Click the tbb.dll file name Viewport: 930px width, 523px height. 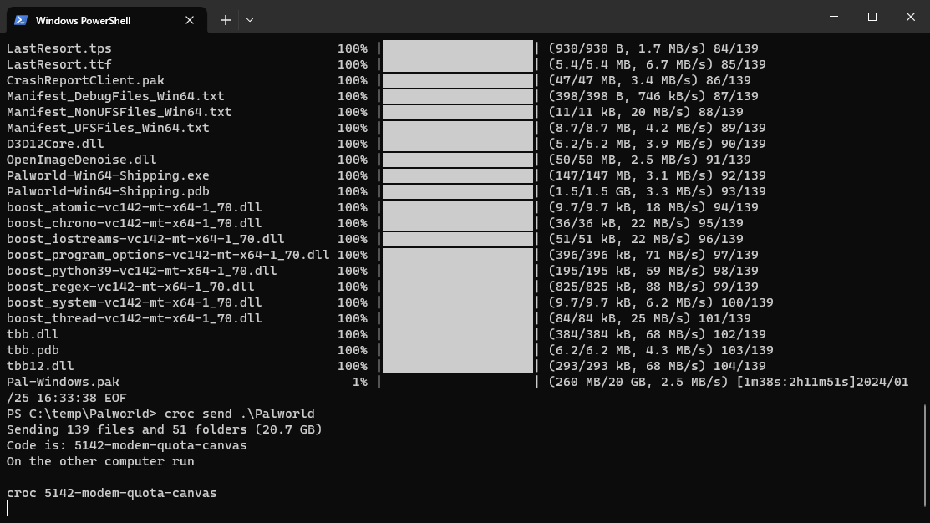pos(33,334)
